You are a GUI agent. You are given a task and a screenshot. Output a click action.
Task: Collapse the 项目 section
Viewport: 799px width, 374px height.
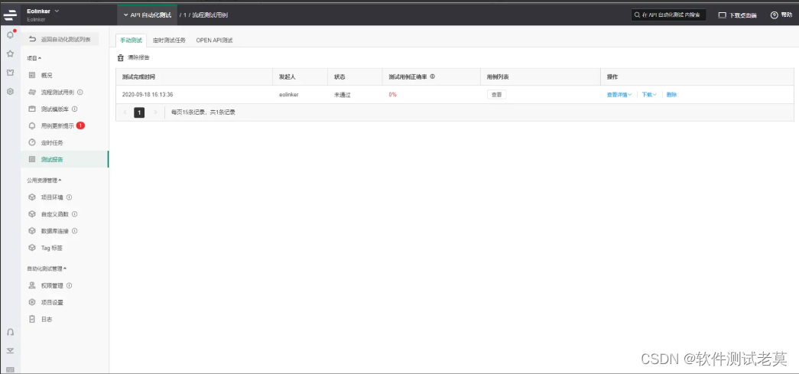(x=34, y=59)
